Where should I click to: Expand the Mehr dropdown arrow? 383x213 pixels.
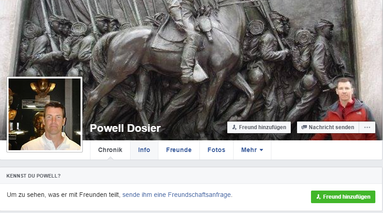261,150
